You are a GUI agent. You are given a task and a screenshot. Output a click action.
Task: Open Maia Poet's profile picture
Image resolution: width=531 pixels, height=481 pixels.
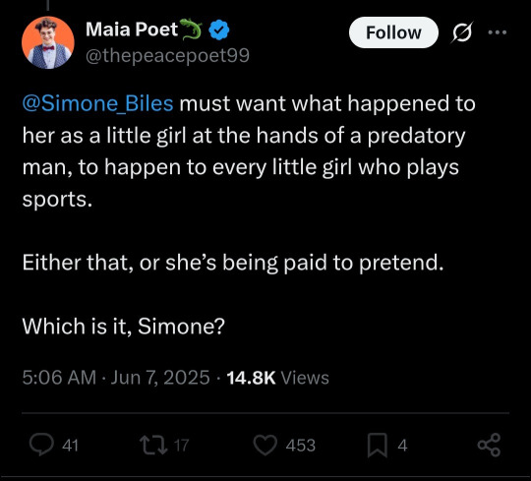coord(48,42)
